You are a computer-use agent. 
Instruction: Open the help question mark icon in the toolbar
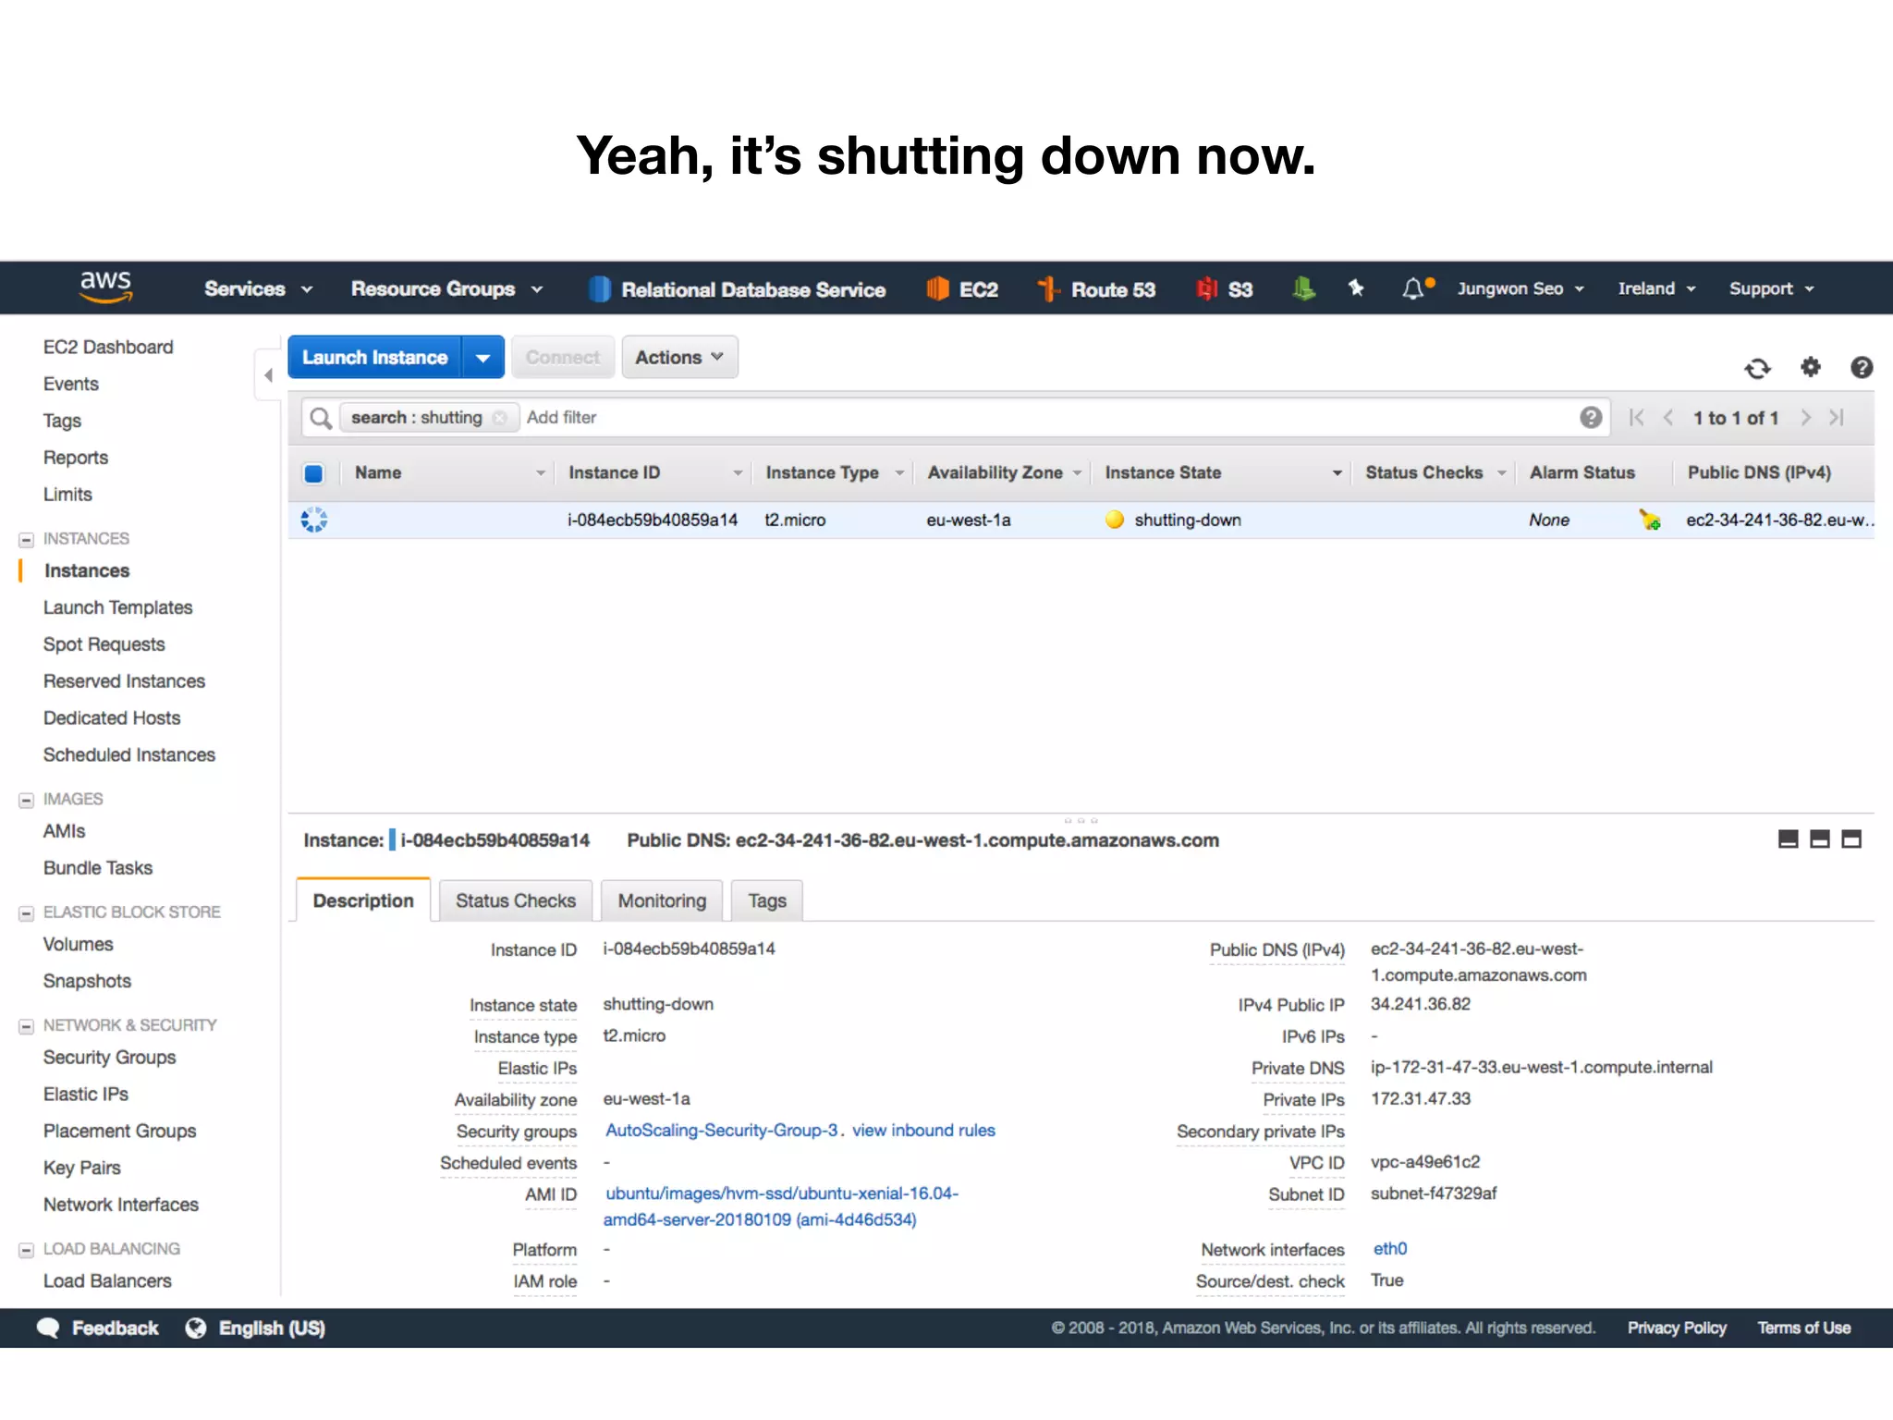[x=1862, y=367]
